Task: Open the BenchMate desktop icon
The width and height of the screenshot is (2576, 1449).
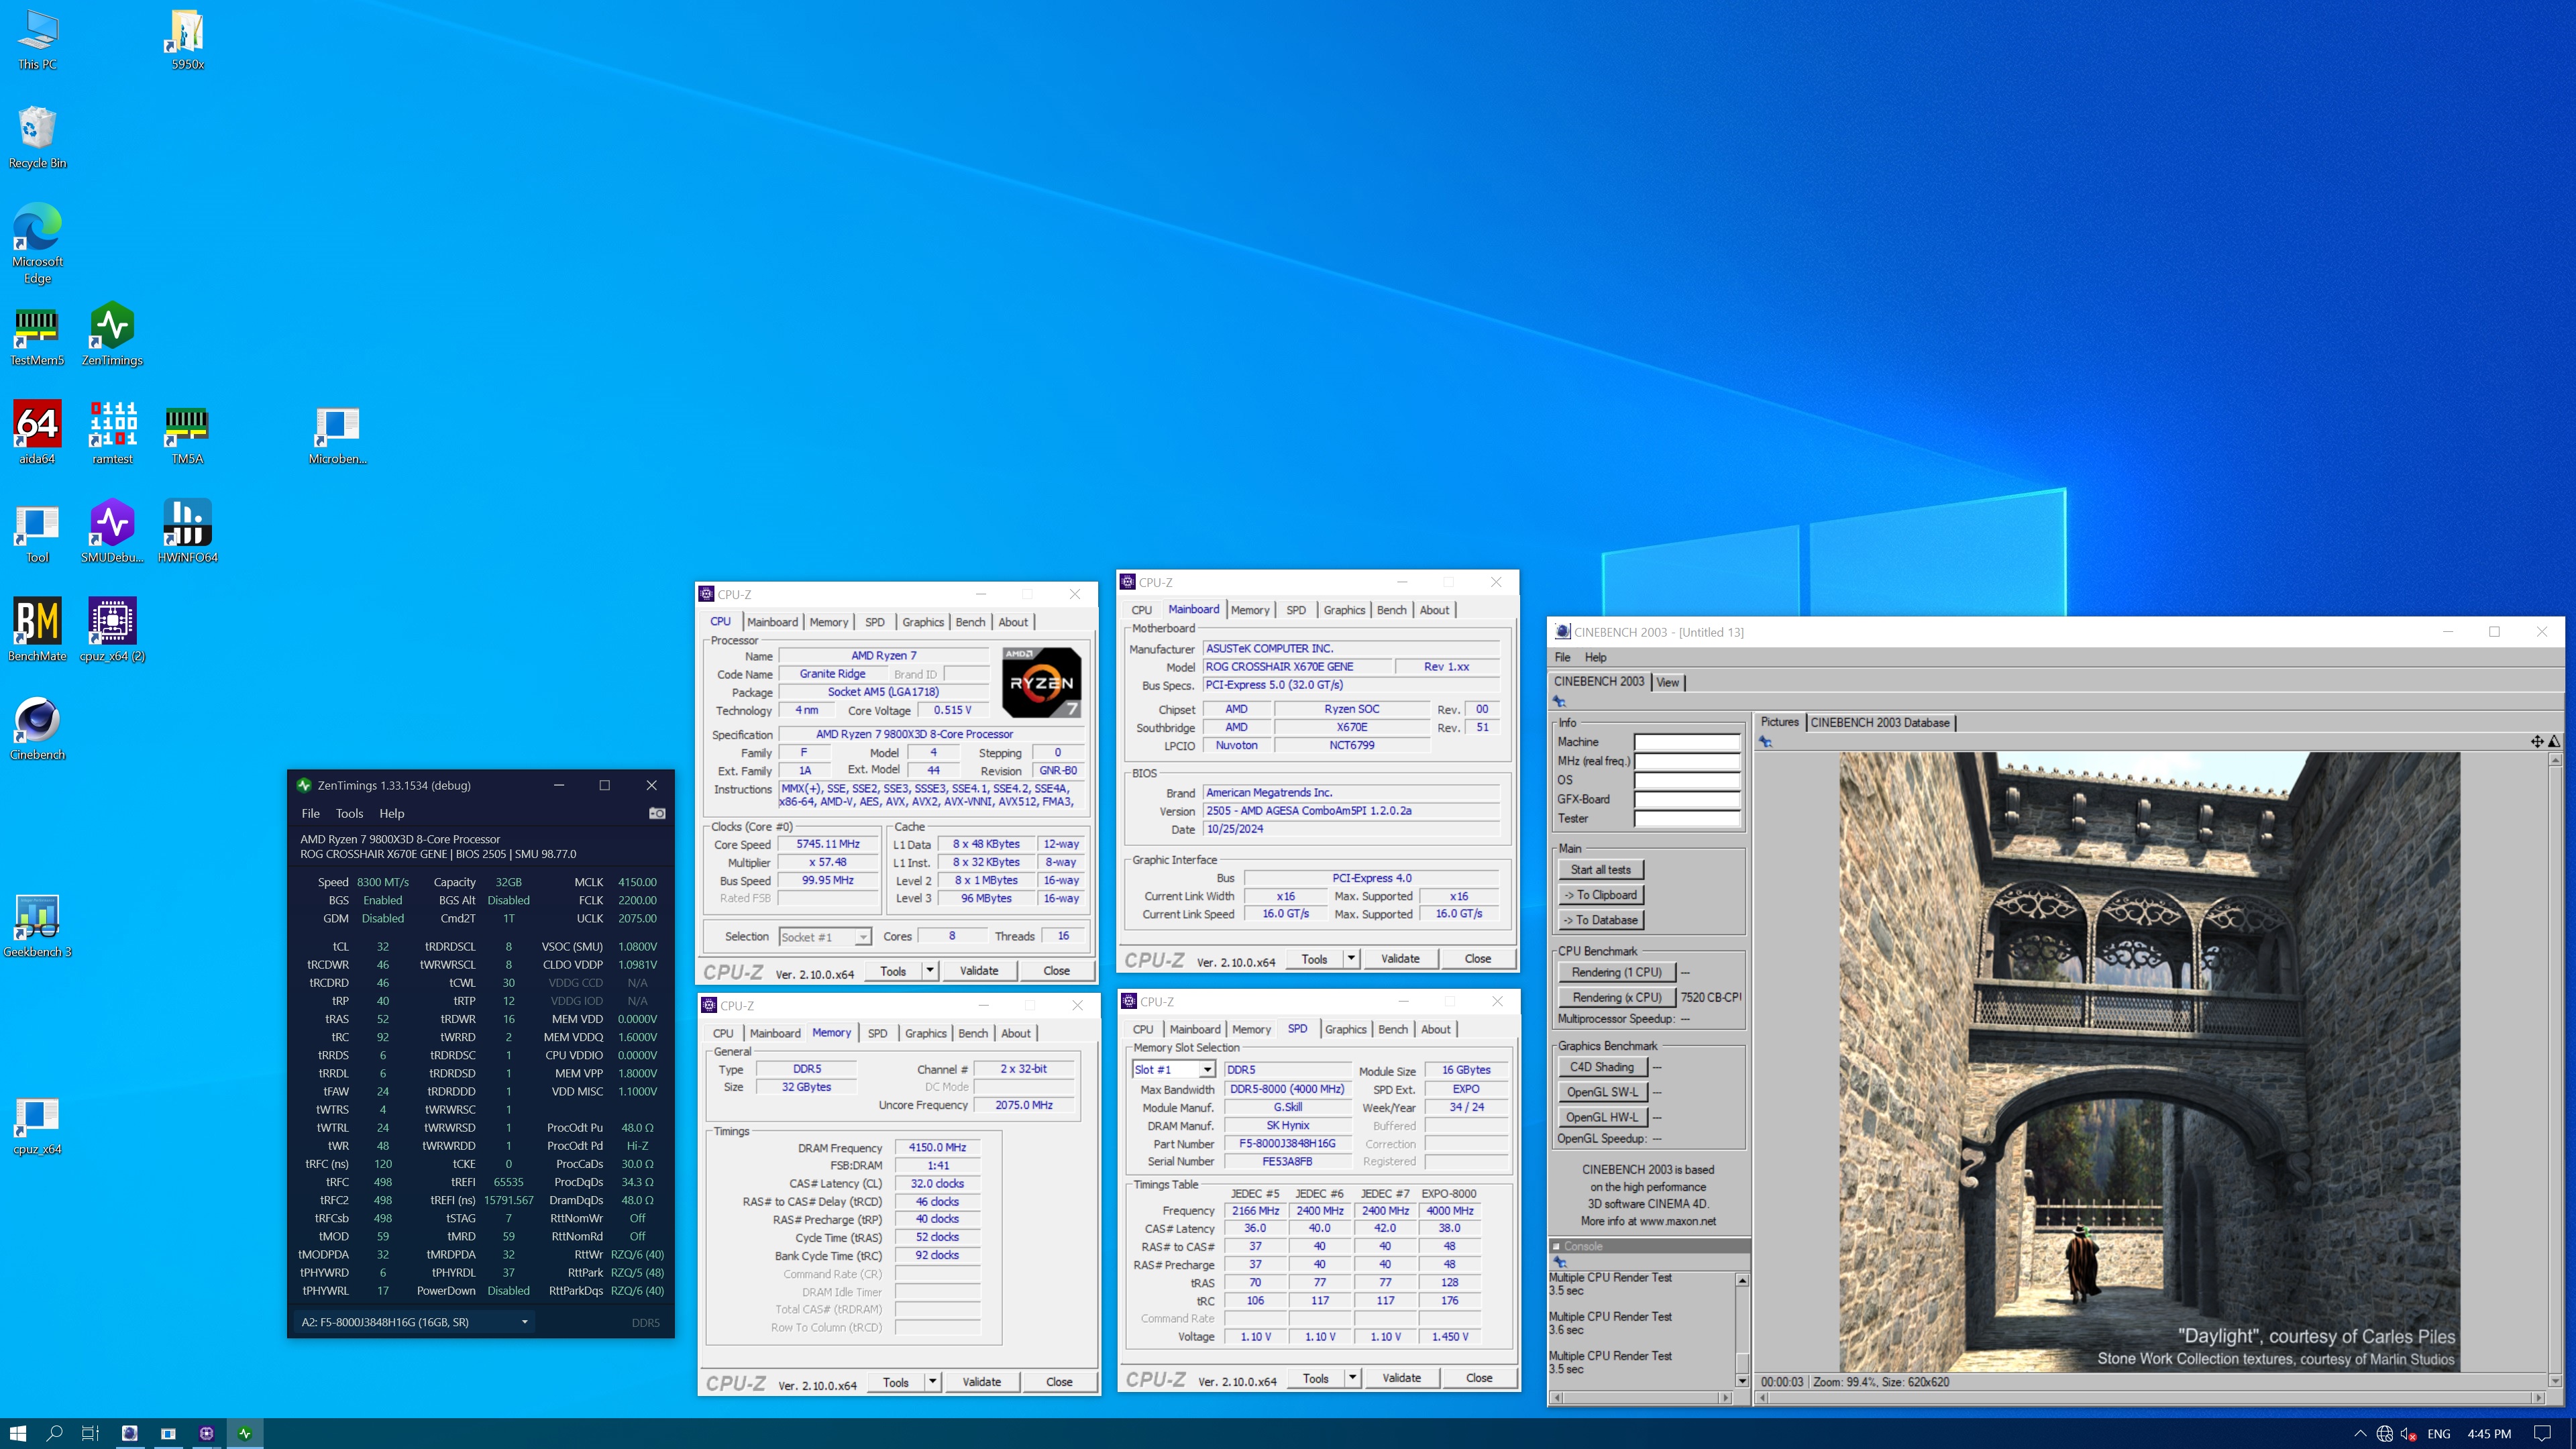Action: 37,630
